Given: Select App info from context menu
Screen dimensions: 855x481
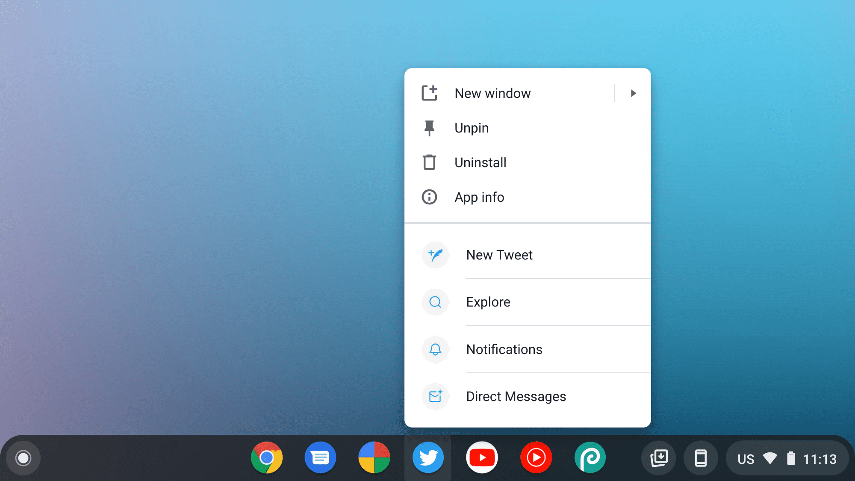Looking at the screenshot, I should click(479, 197).
